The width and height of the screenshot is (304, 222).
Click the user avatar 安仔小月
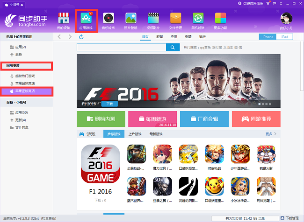click(x=286, y=19)
